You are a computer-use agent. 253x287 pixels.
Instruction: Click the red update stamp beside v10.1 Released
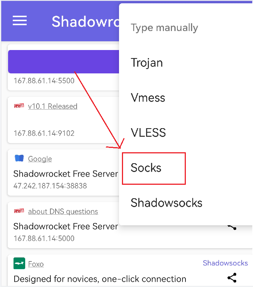click(19, 106)
